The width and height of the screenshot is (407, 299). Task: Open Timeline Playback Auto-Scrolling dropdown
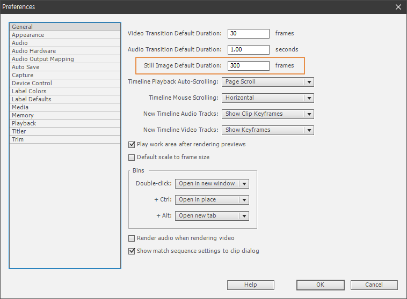click(268, 82)
